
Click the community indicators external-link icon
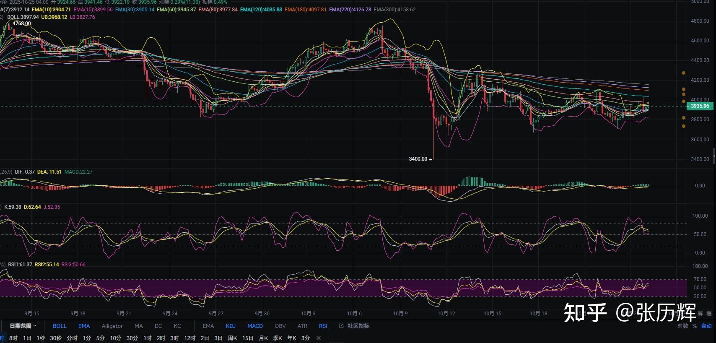(x=341, y=326)
